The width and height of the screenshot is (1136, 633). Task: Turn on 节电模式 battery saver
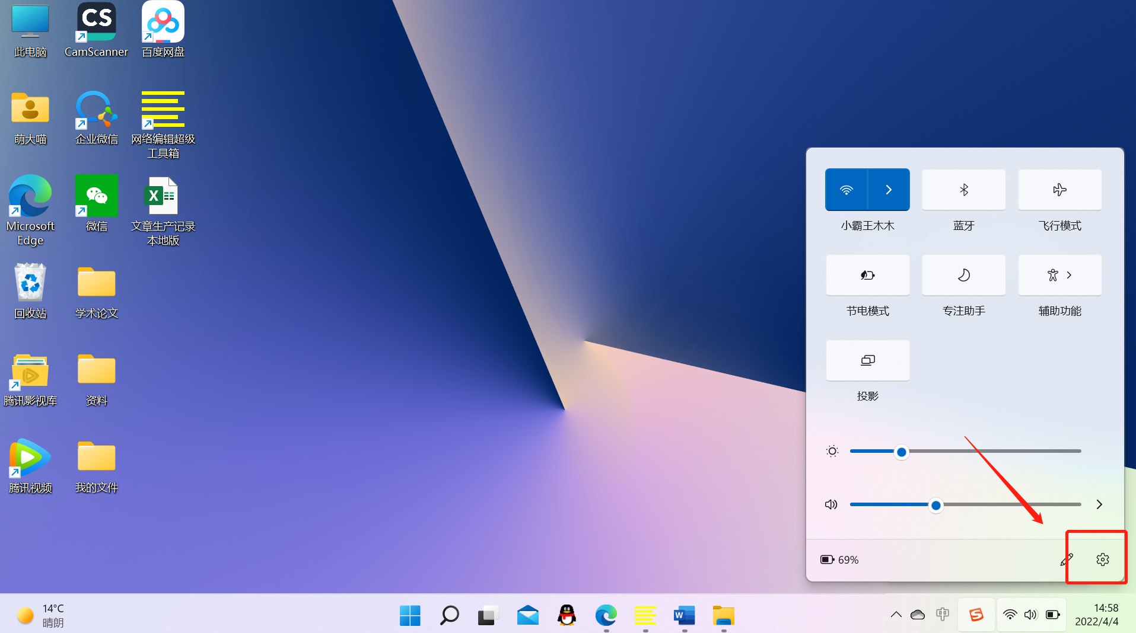pyautogui.click(x=867, y=275)
